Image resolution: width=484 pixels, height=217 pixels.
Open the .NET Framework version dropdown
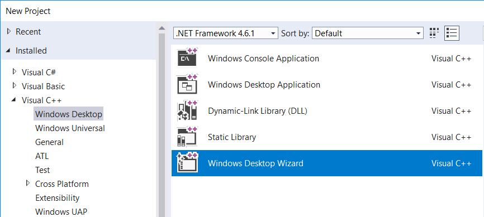tap(226, 33)
